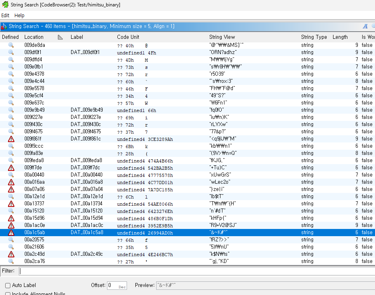Sort by the Defined column header
This screenshot has width=375, height=295.
pyautogui.click(x=10, y=37)
